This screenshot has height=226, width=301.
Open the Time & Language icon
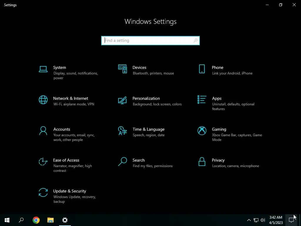click(x=123, y=131)
